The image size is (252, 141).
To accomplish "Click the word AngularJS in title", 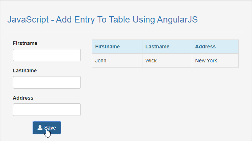I will (177, 20).
